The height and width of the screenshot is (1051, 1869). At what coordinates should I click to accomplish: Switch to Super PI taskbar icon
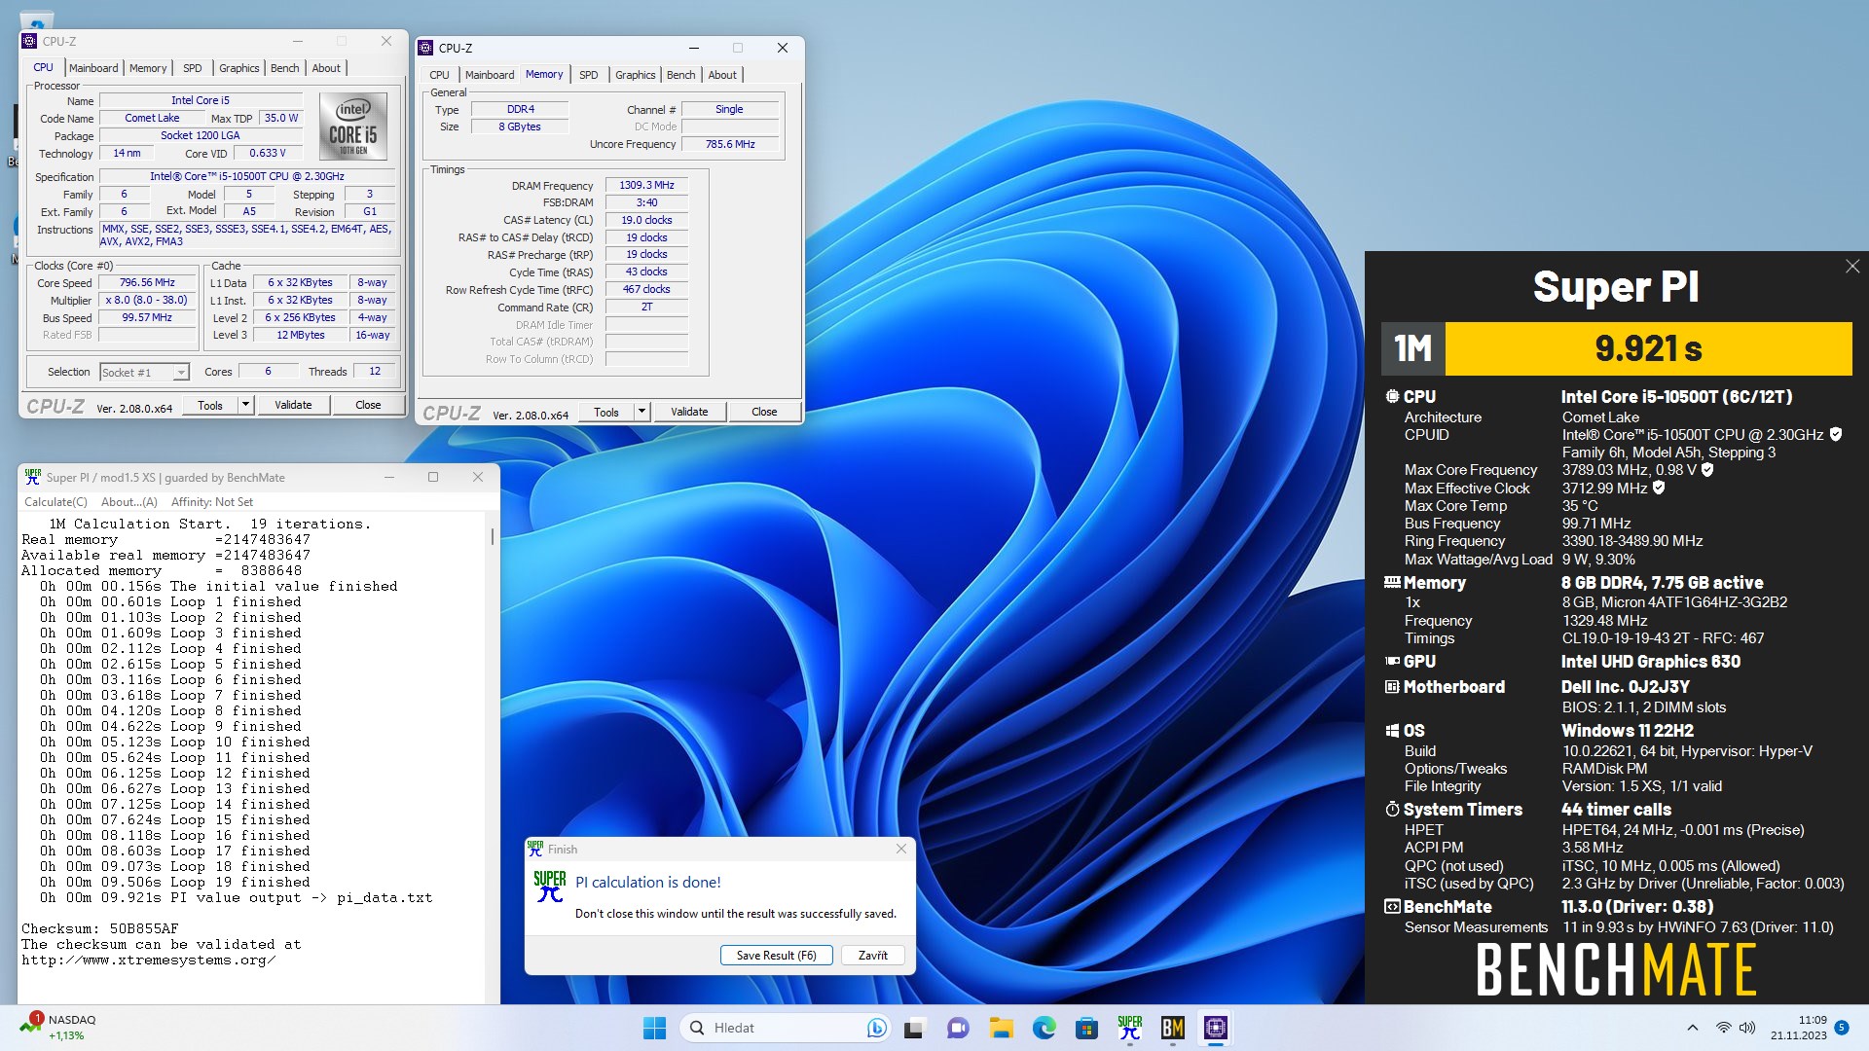click(1129, 1028)
